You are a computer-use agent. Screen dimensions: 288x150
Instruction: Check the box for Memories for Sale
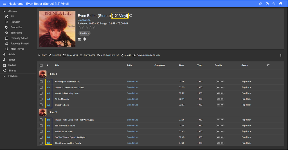coord(41,131)
